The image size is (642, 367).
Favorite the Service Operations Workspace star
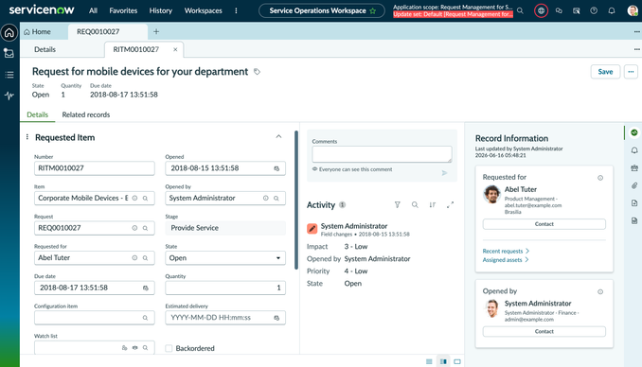click(x=372, y=10)
